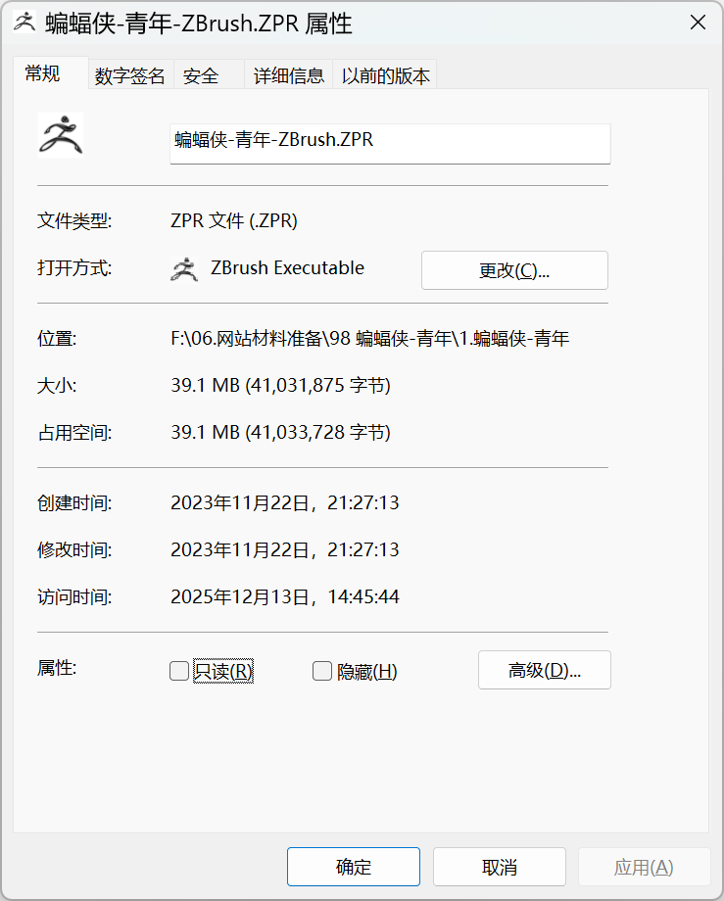This screenshot has height=901, width=724.
Task: Click the ZBrush icon in the title bar
Action: (24, 23)
